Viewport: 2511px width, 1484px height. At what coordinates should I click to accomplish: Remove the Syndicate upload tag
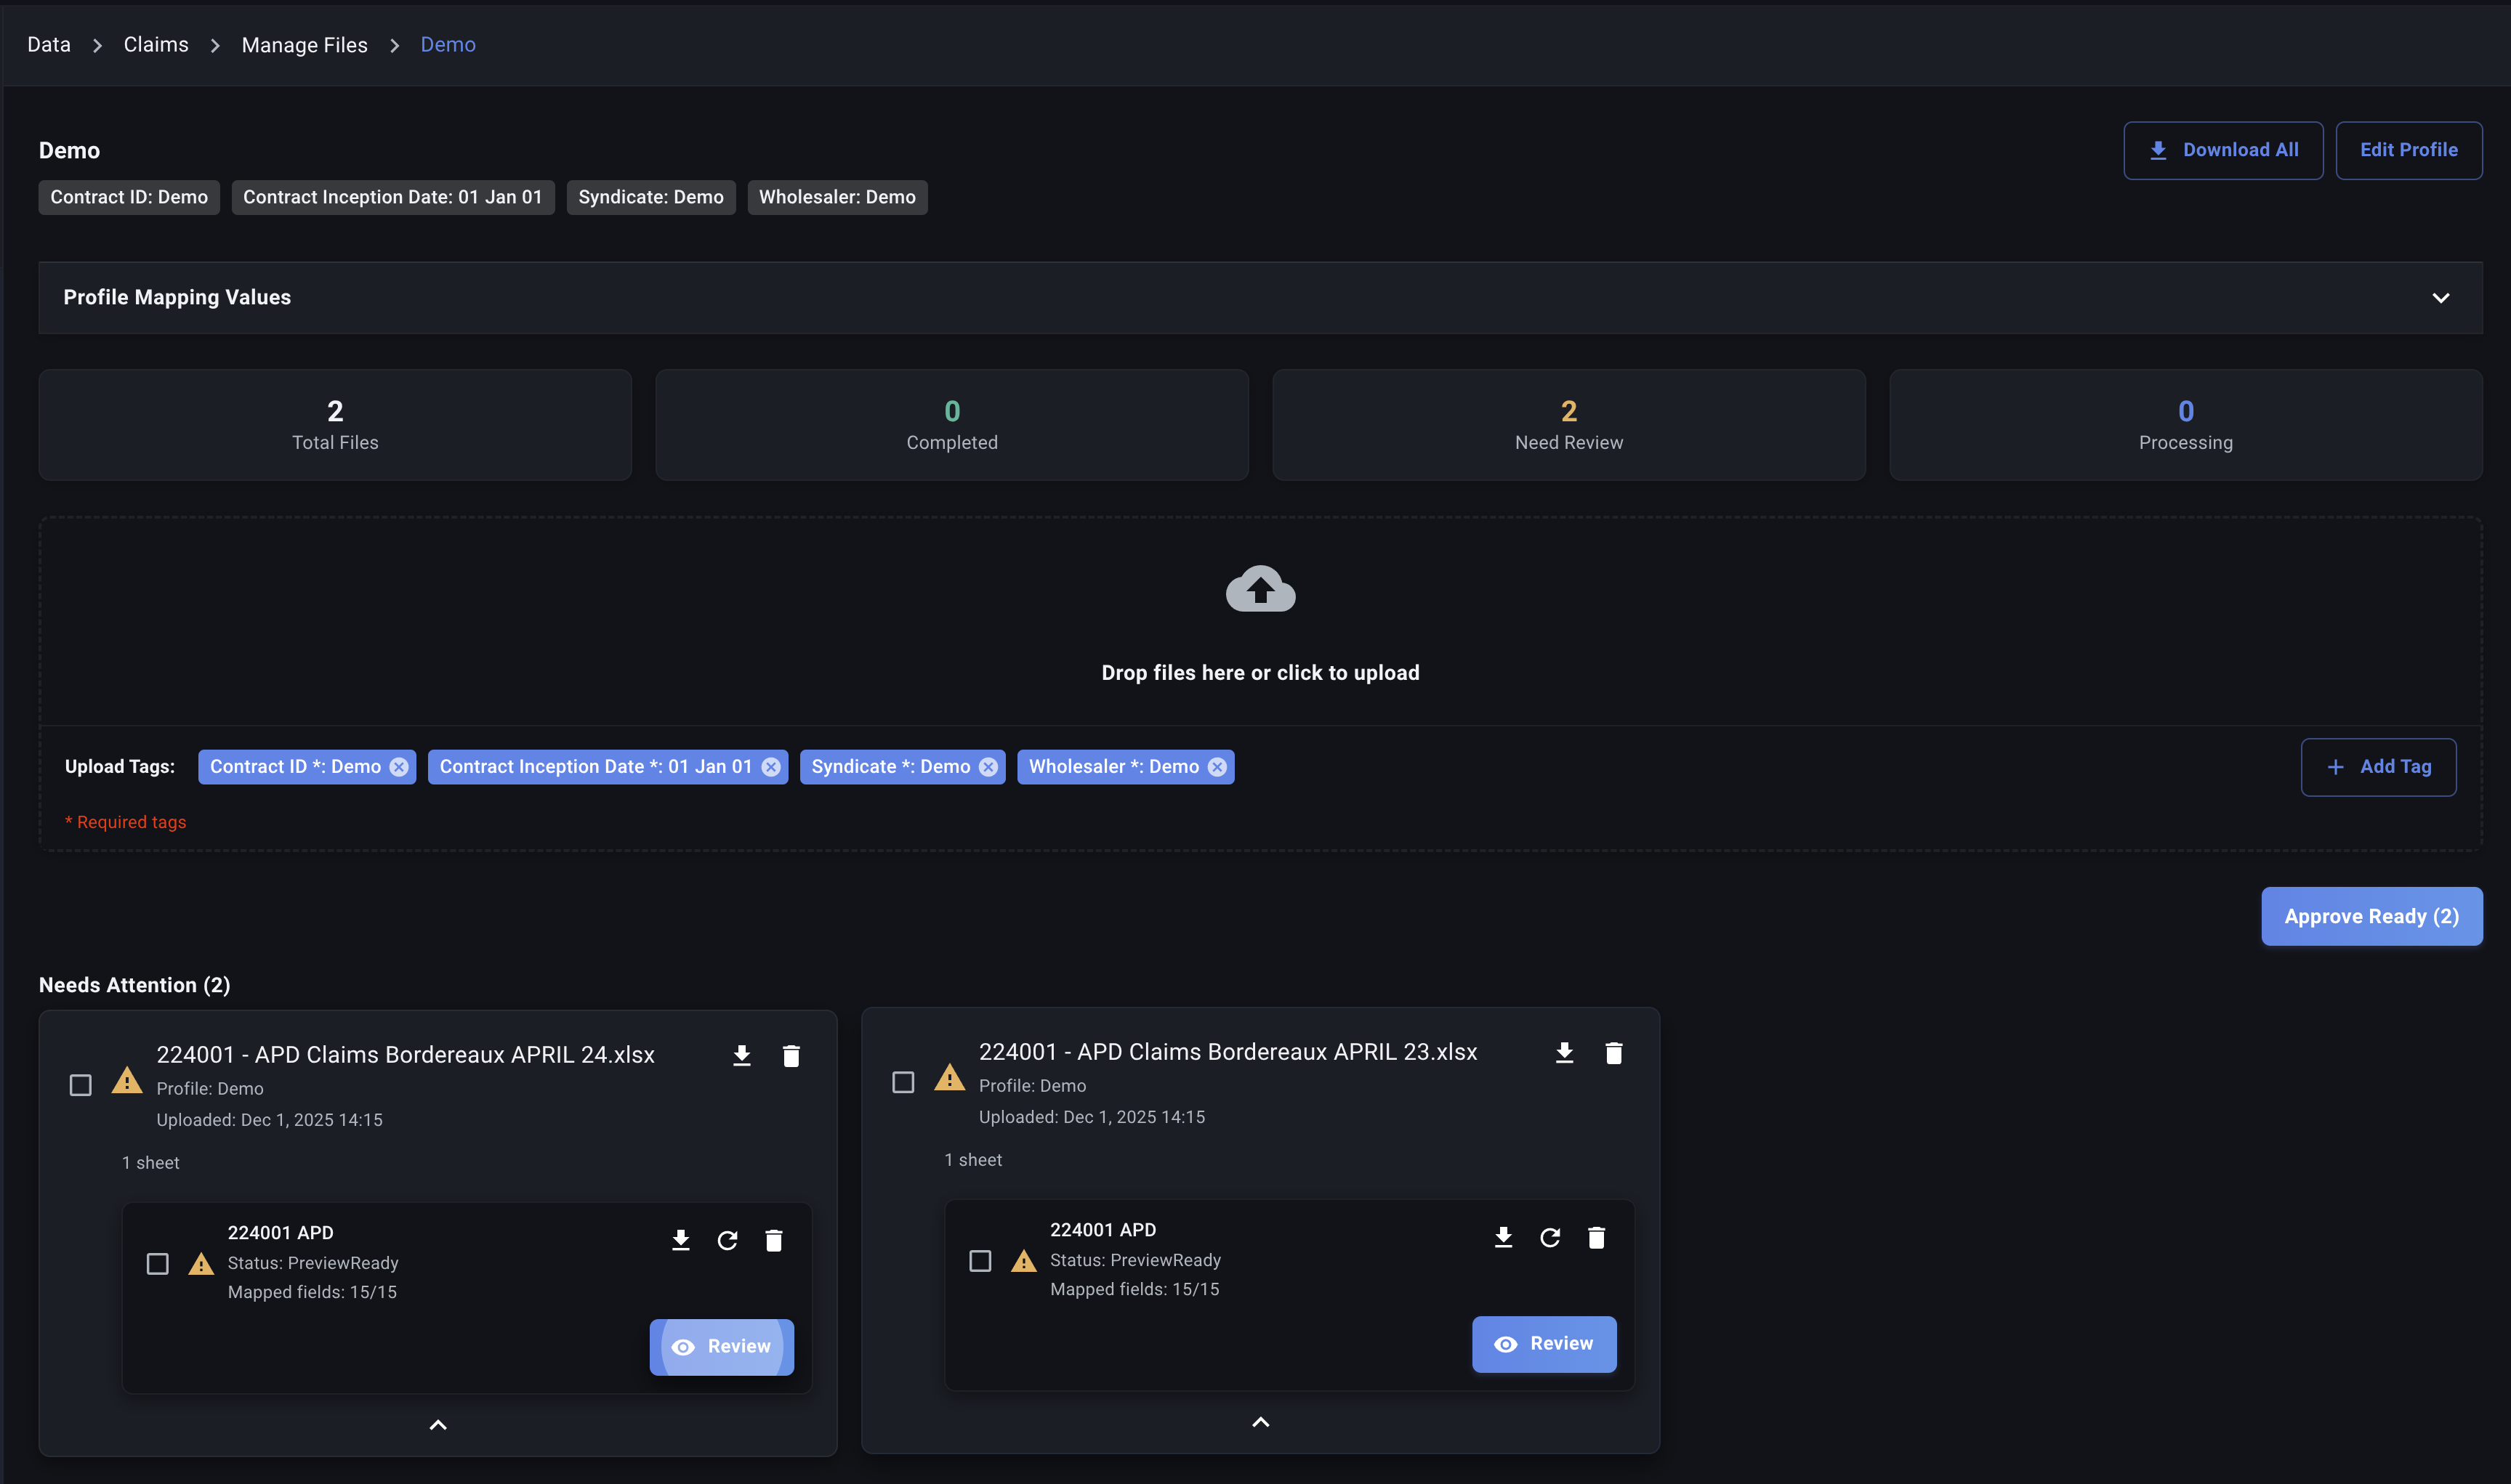point(988,767)
